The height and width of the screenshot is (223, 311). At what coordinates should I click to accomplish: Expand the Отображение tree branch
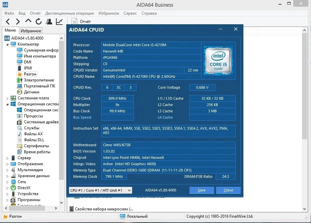[7, 164]
